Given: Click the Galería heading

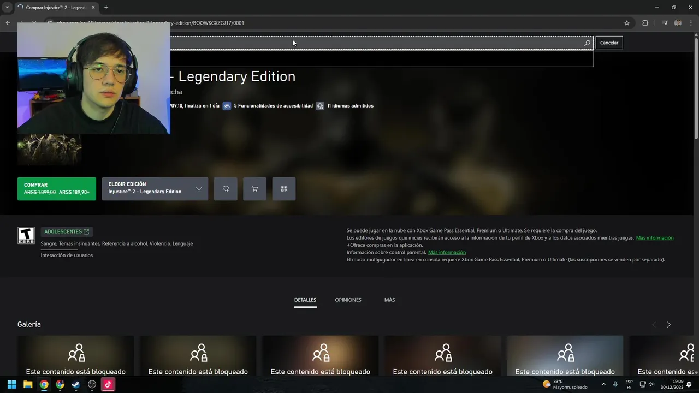Looking at the screenshot, I should pos(29,324).
